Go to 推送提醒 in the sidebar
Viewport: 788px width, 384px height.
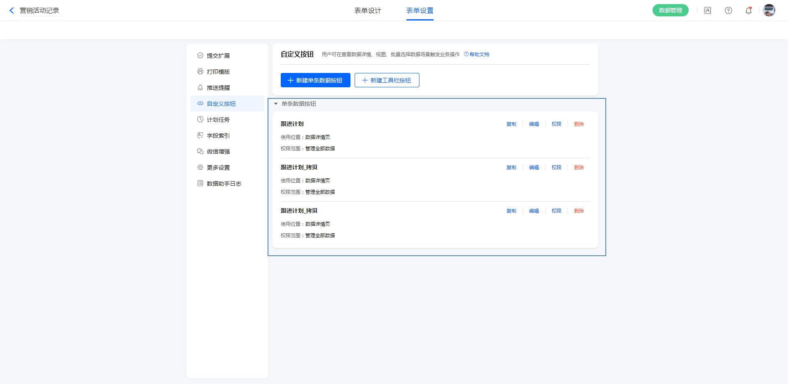(218, 88)
